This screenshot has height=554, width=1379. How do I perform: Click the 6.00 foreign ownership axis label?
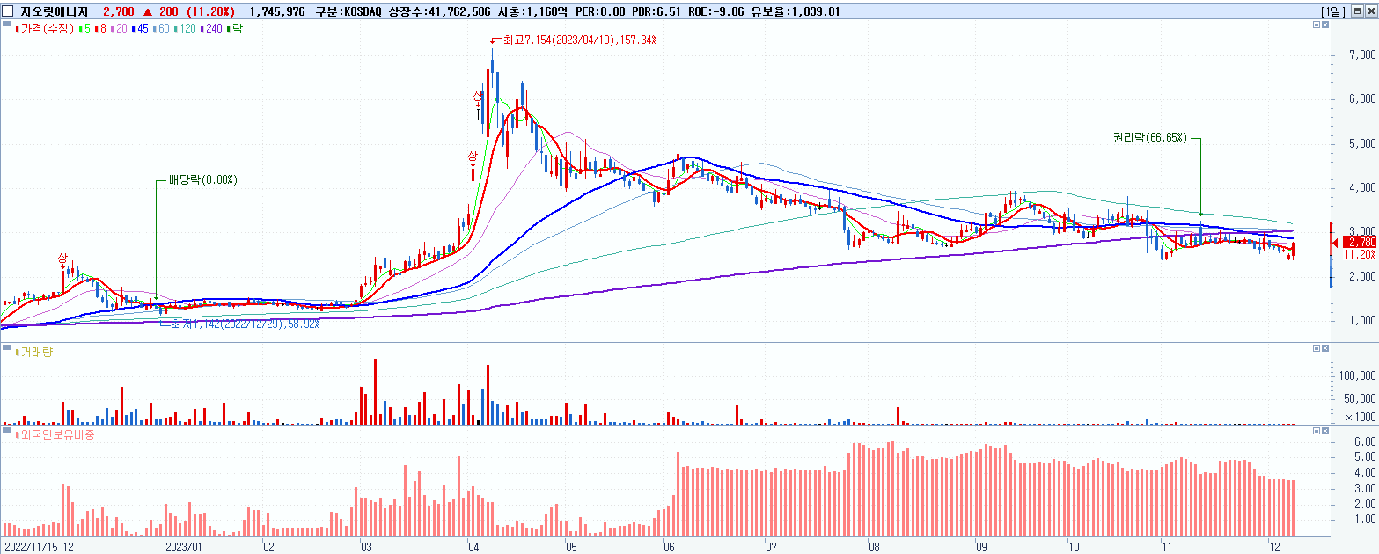coord(1365,441)
